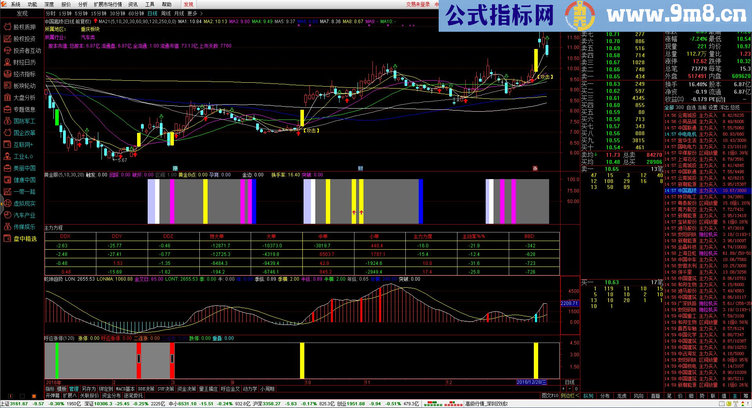This screenshot has width=752, height=408.
Task: Open the 虚拟现实 icon
Action: coord(7,203)
